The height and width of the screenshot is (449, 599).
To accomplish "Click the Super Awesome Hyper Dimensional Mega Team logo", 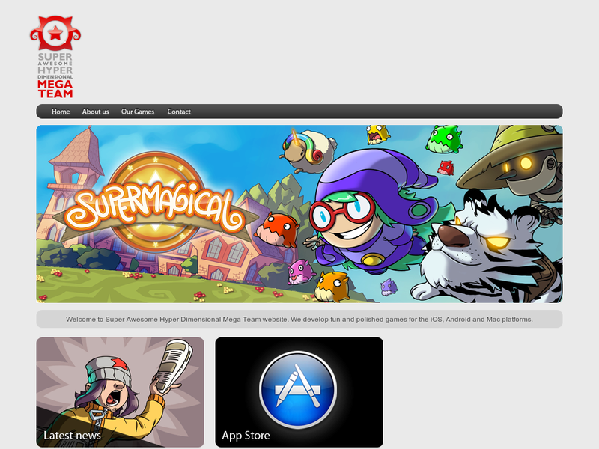I will click(55, 57).
